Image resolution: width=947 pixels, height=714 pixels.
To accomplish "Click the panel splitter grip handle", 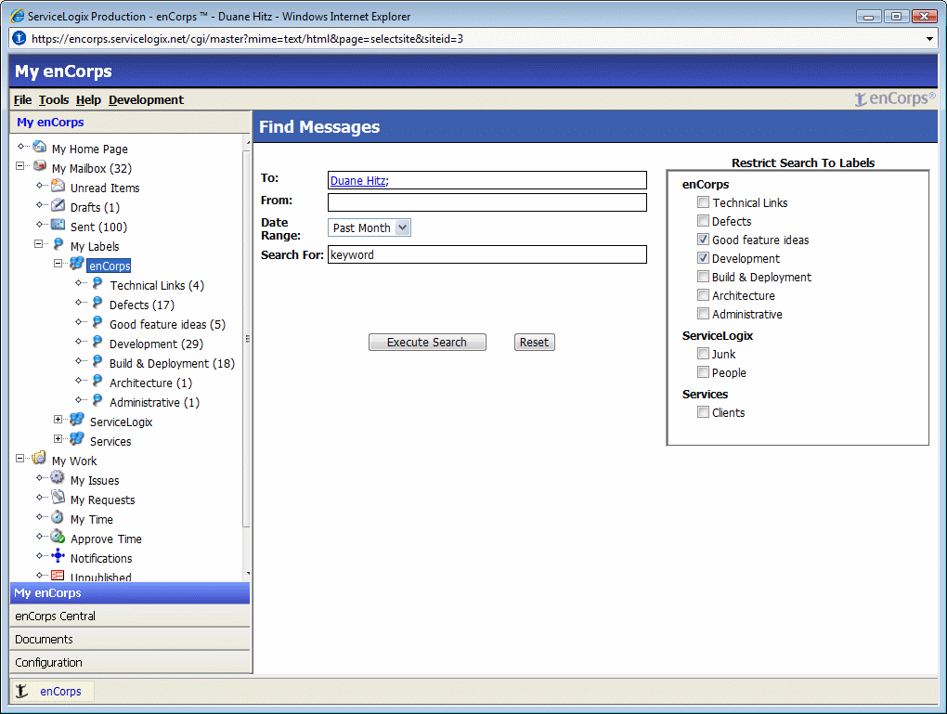I will pos(248,339).
